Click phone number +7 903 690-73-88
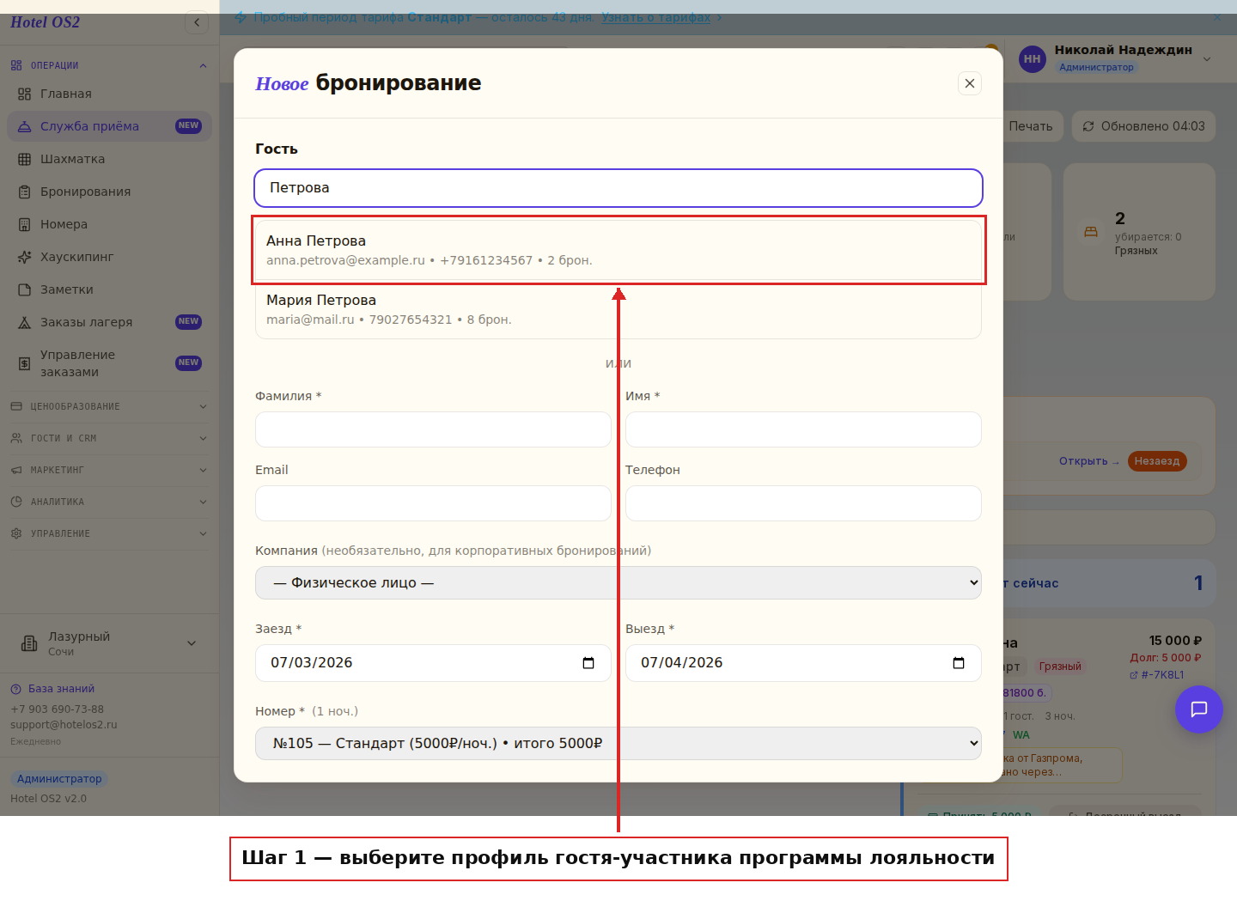The image size is (1237, 901). (x=57, y=709)
